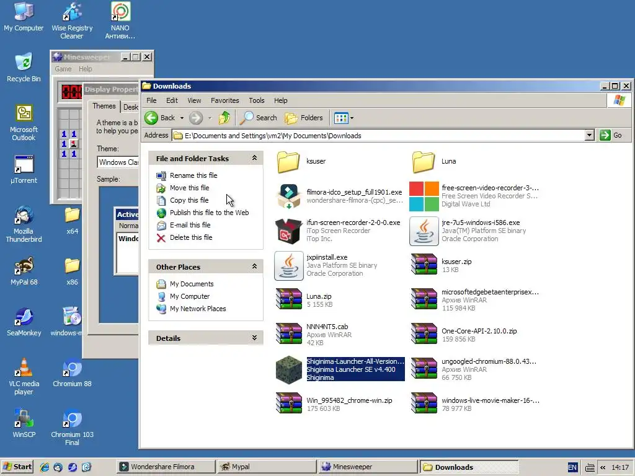Click Move this file link

coord(190,188)
